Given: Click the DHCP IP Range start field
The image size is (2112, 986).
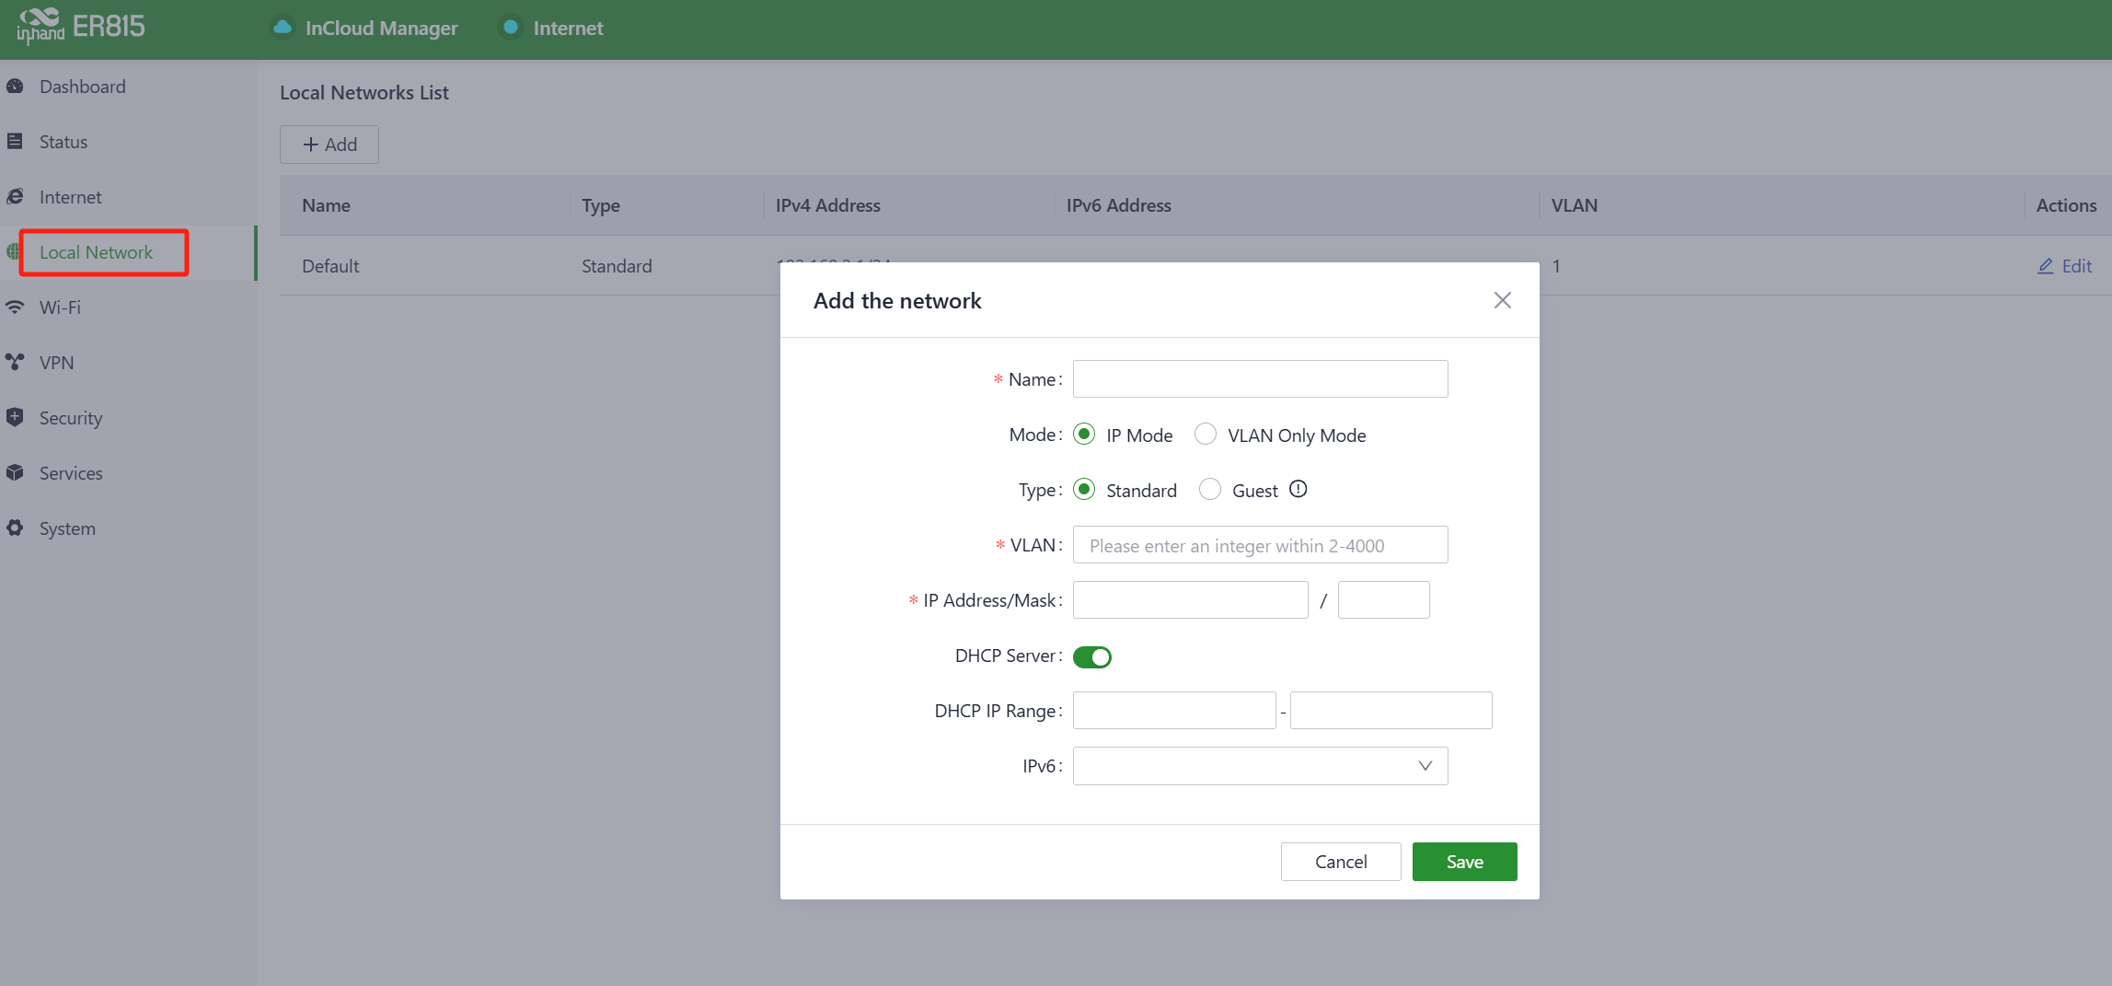Looking at the screenshot, I should (1174, 711).
